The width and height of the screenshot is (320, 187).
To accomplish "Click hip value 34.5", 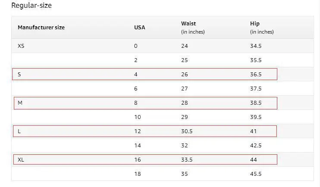I will pyautogui.click(x=256, y=46).
